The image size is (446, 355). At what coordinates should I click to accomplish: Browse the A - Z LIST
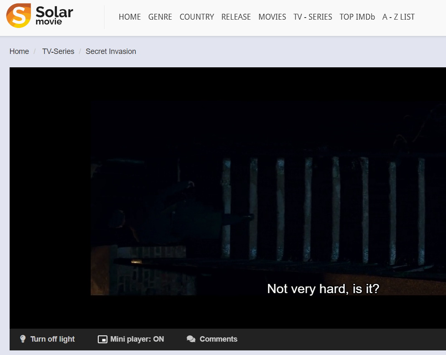click(x=398, y=17)
